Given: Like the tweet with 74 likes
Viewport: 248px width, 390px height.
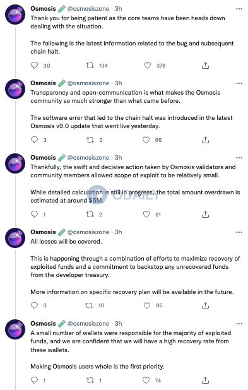Looking at the screenshot, I should 146,380.
